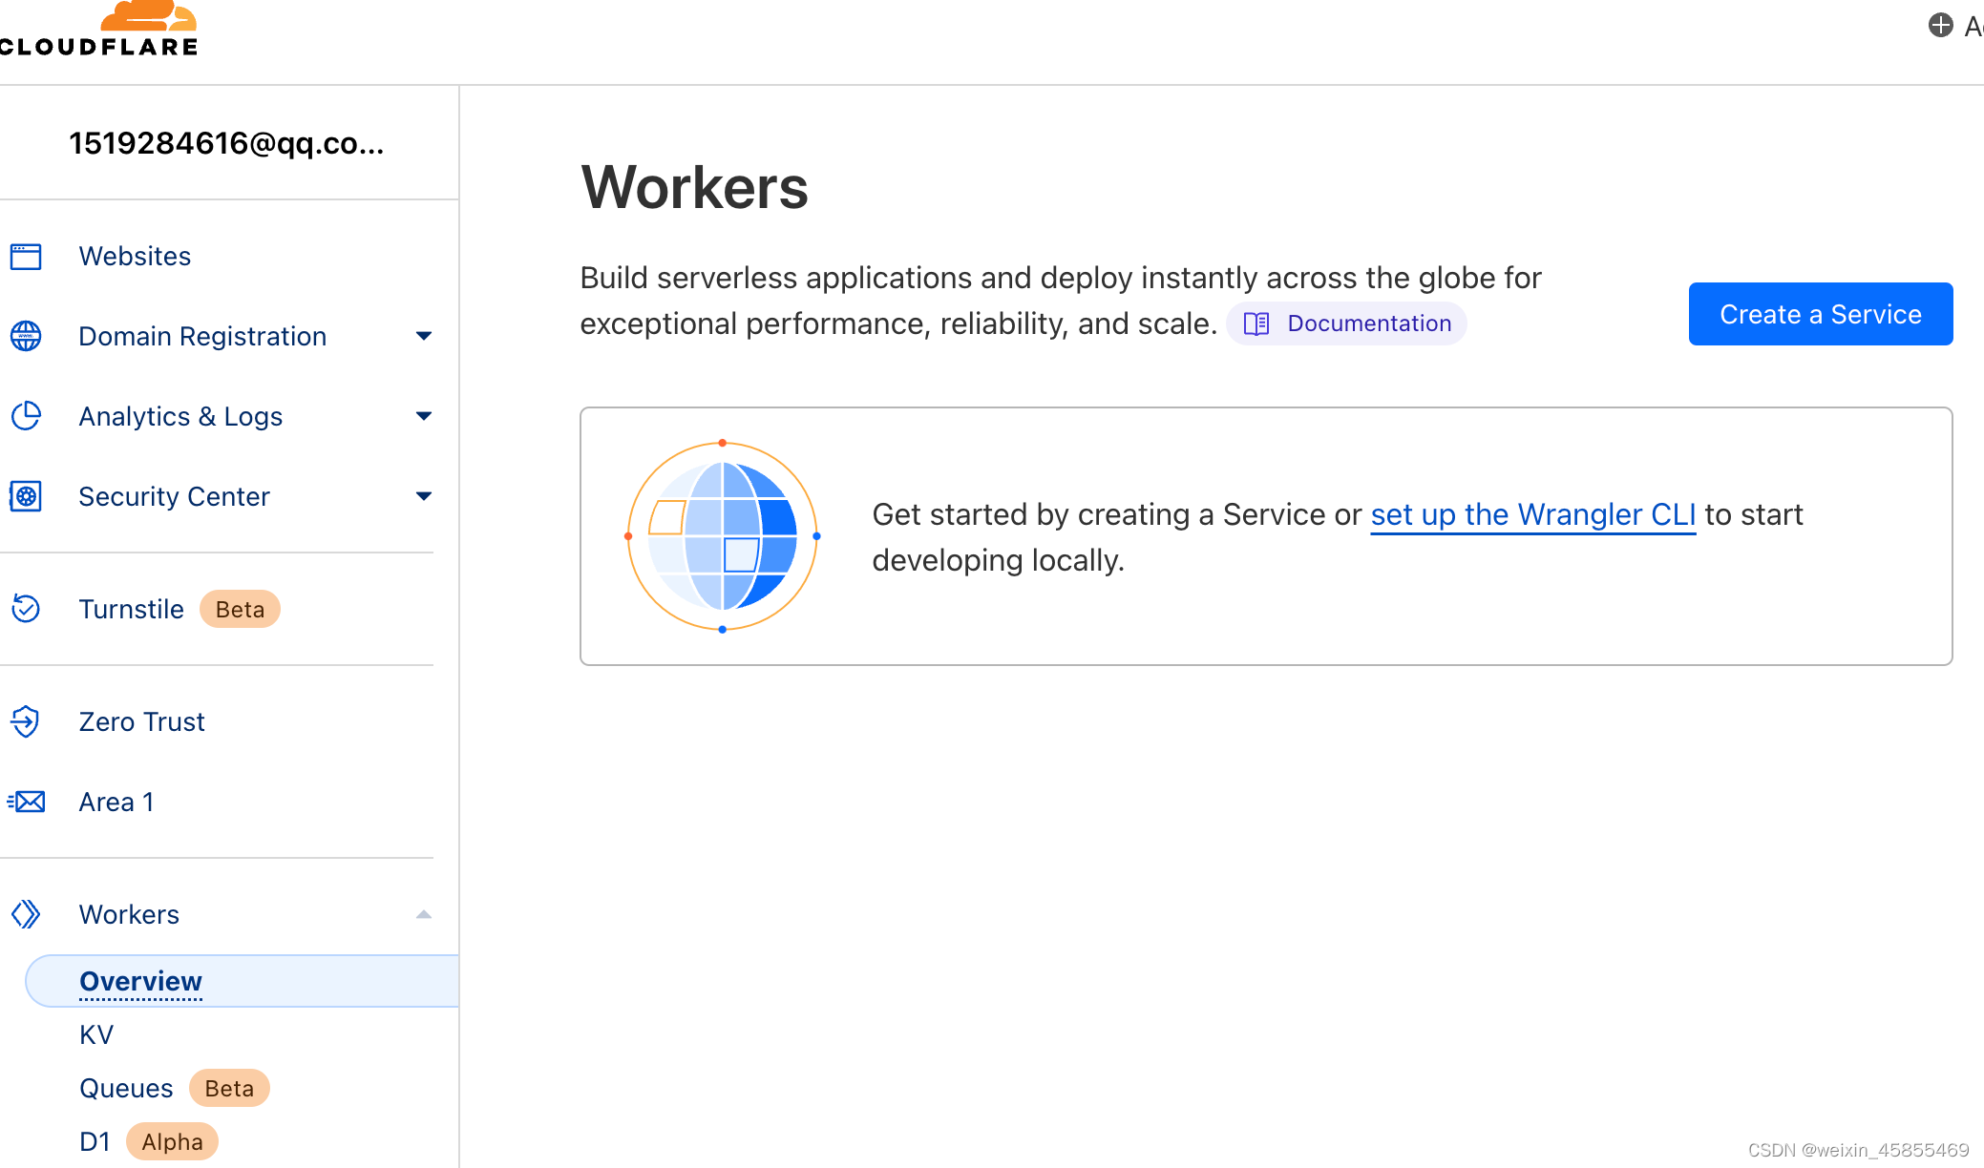Open the Queues Beta submenu item
Viewport: 1984px width, 1168px height.
127,1088
